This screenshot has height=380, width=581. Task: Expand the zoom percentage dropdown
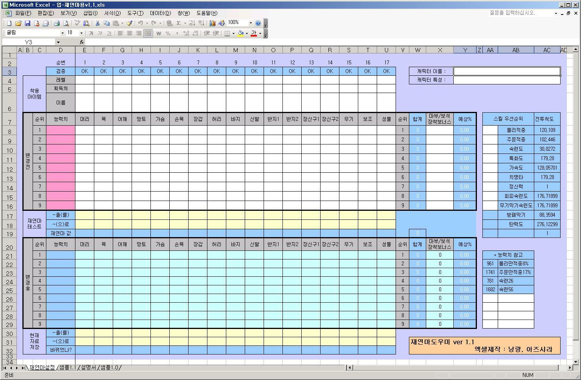click(x=251, y=23)
